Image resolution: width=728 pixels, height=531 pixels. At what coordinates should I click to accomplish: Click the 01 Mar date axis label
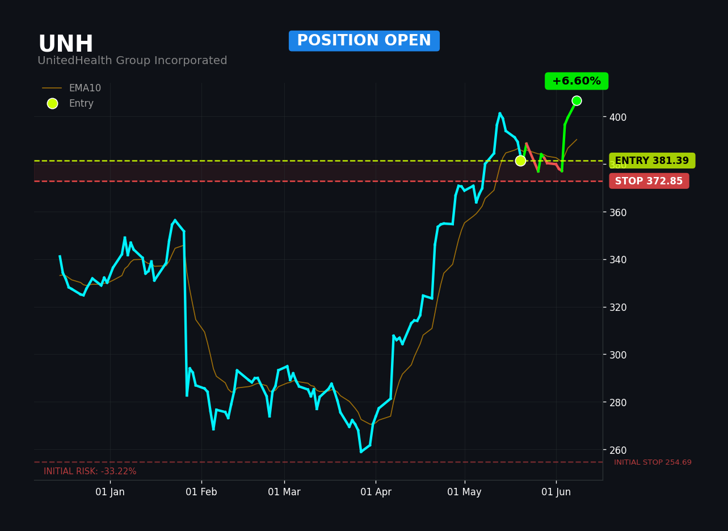[284, 492]
